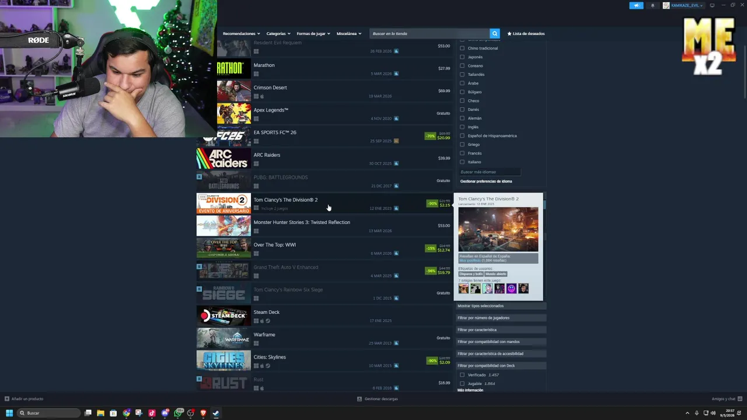Open the Chrome taskbar icon
747x420 pixels.
click(x=126, y=413)
